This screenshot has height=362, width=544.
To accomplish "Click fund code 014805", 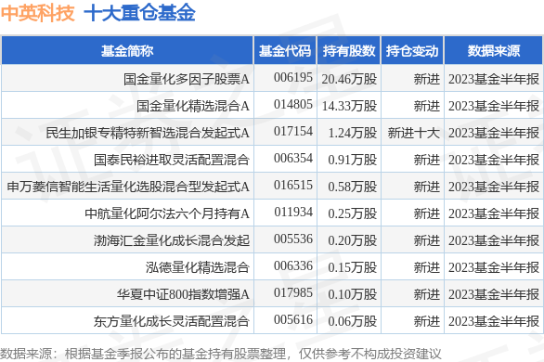I will coord(293,104).
